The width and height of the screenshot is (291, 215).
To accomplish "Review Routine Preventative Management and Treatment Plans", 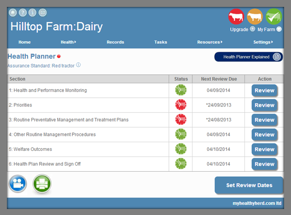I will click(x=264, y=120).
